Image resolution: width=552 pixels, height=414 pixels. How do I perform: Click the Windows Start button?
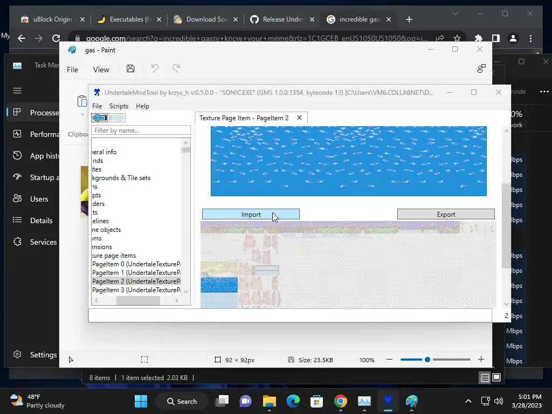[141, 401]
